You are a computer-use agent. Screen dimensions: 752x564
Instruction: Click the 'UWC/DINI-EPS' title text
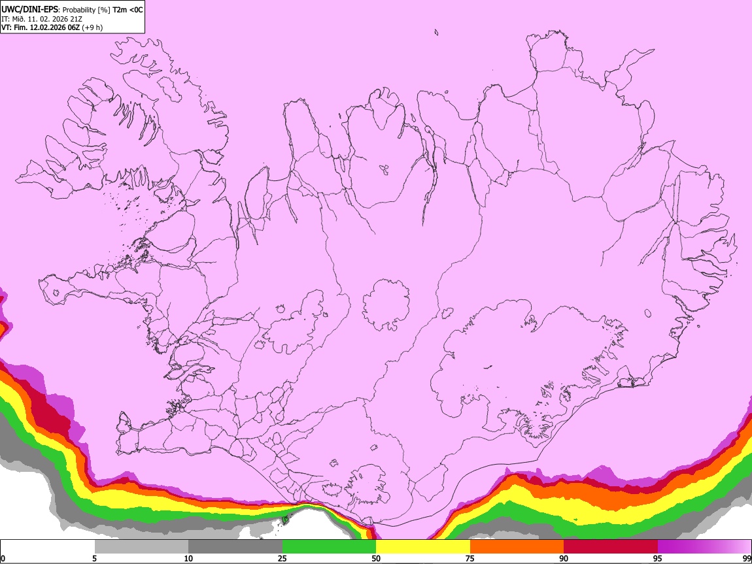30,10
